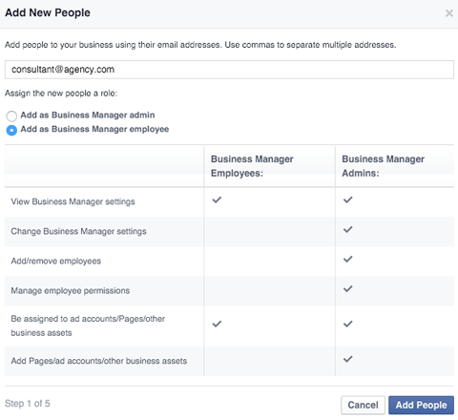Click the Add/remove employees row label
The height and width of the screenshot is (420, 458).
(x=56, y=262)
